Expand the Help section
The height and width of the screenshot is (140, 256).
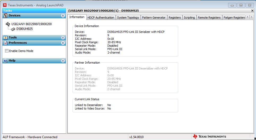tap(63, 61)
